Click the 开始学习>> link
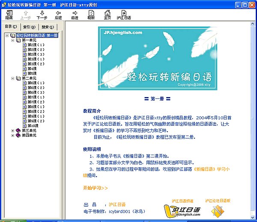Image resolution: width=257 pixels, height=222 pixels. pyautogui.click(x=96, y=188)
